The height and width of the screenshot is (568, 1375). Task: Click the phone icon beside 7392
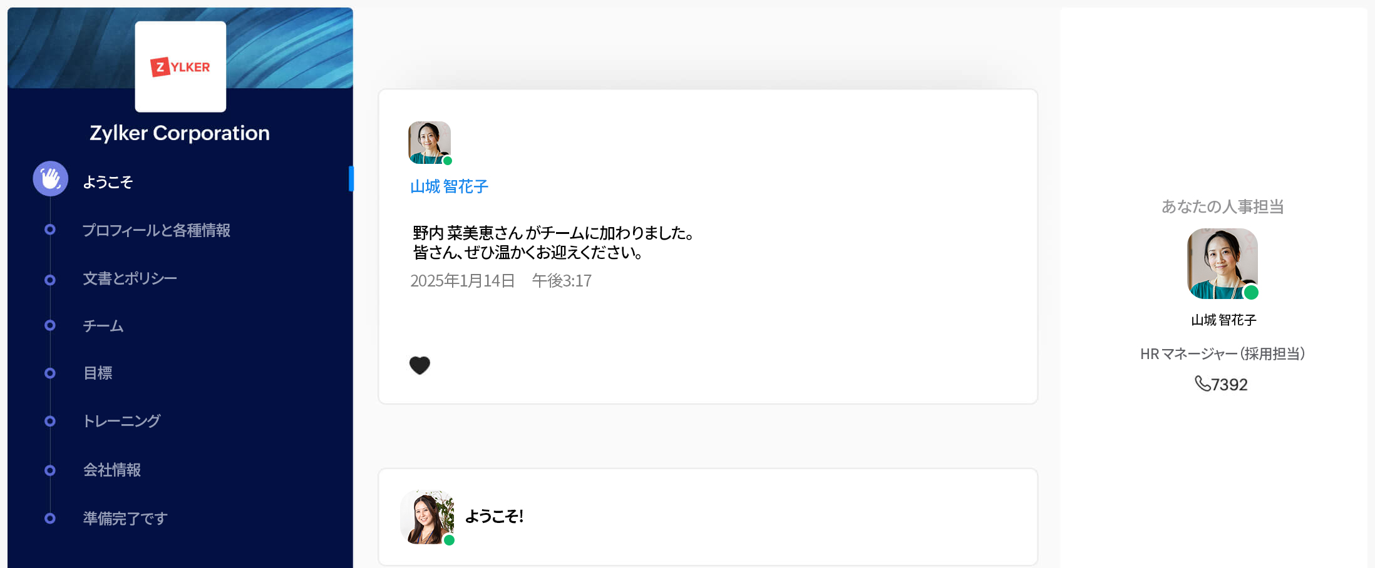(1204, 385)
